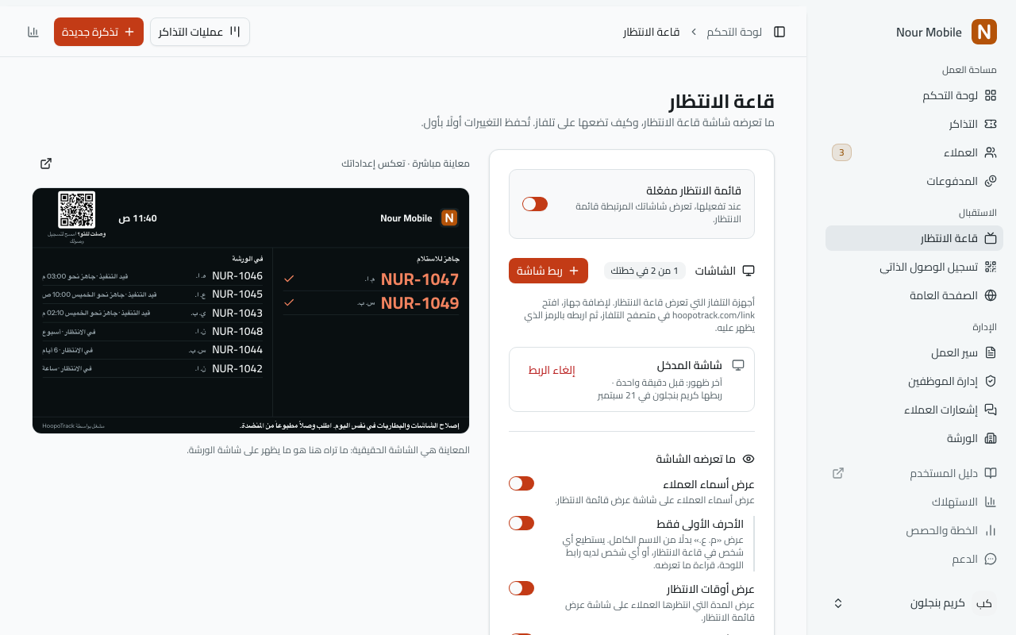Click the monitor icon of شاشة المدخل

pyautogui.click(x=738, y=365)
